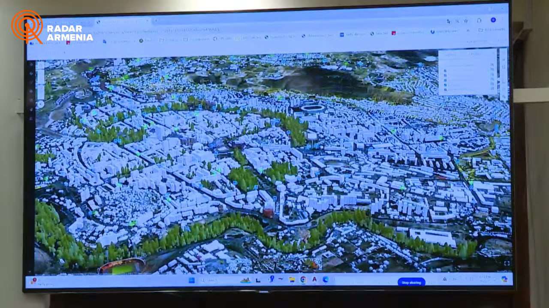Open the taskbar clock and date

tap(485, 278)
